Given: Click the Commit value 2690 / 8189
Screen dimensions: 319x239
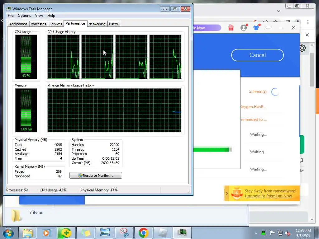Looking at the screenshot, I should click(x=110, y=163).
